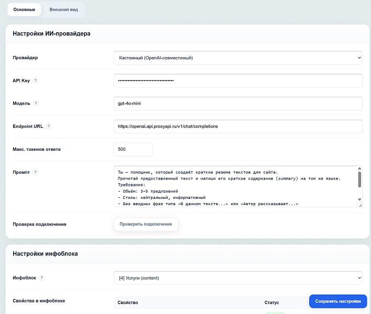371x314 pixels.
Task: Show the help hint next to Модель
Action: tap(36, 103)
